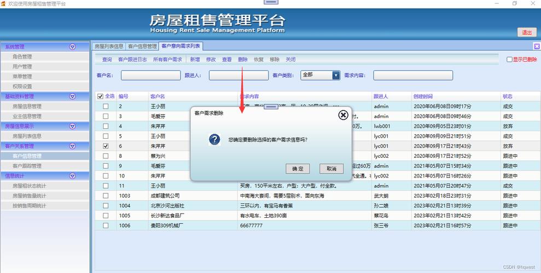Sort by the 状态 column header

pos(508,97)
